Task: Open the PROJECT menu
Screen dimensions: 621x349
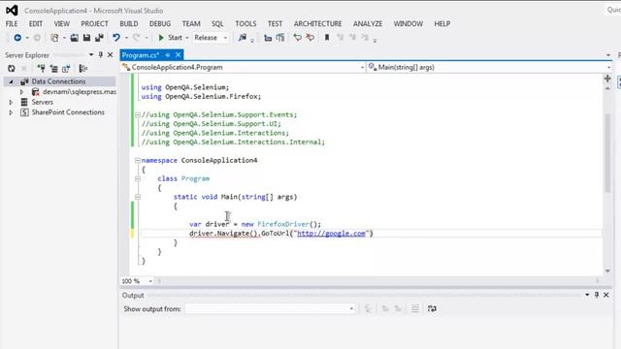Action: tap(94, 23)
